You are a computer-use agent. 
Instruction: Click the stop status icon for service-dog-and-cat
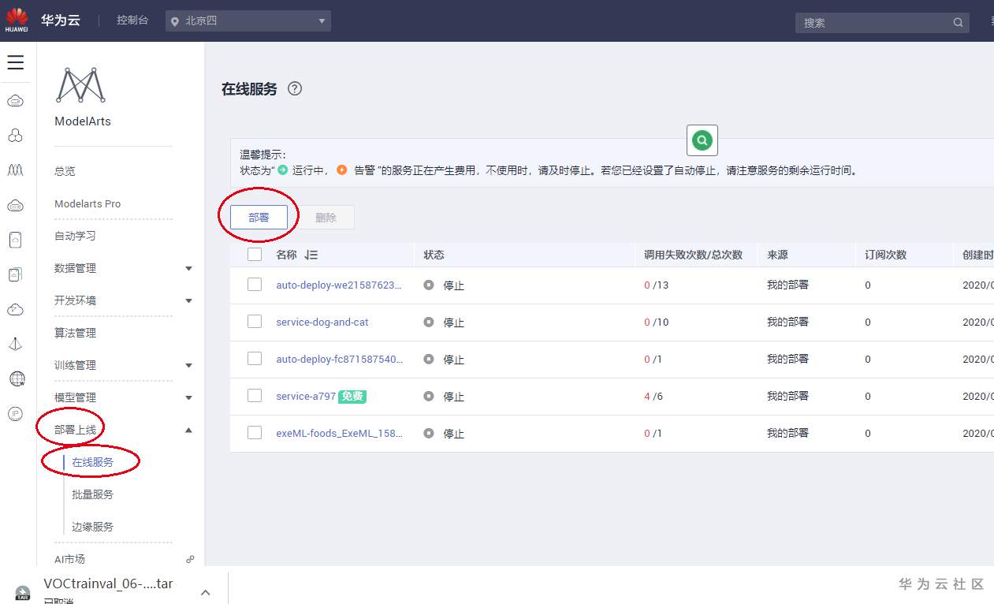click(x=429, y=322)
